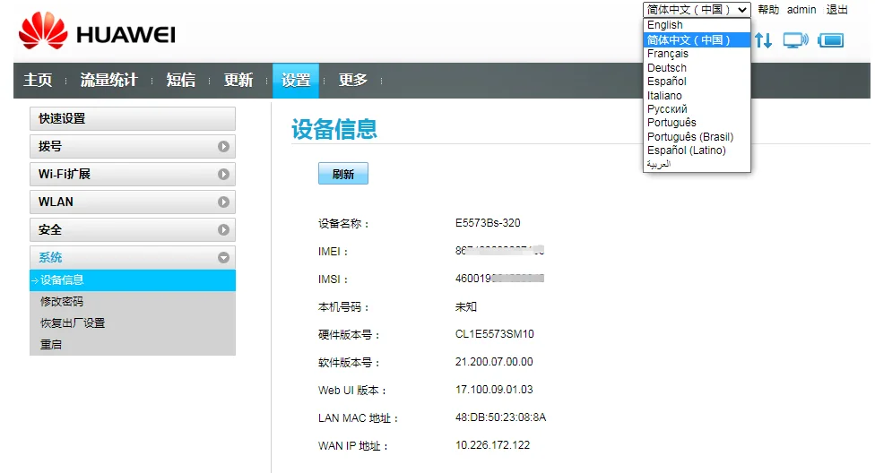Click the 刷新 button
Screen dimensions: 875x473
343,174
